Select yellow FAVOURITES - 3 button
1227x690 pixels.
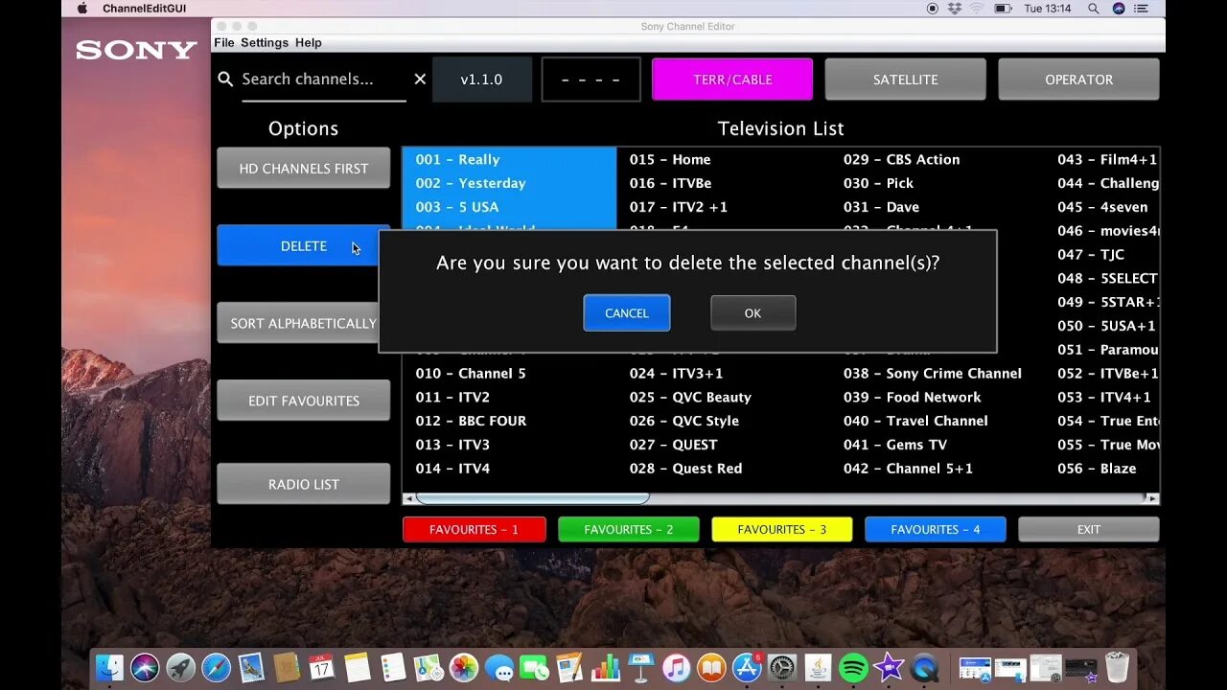781,529
